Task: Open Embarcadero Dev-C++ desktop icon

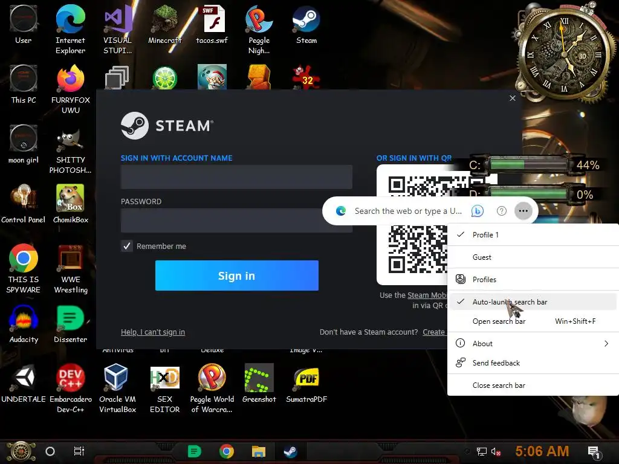Action: pos(70,388)
